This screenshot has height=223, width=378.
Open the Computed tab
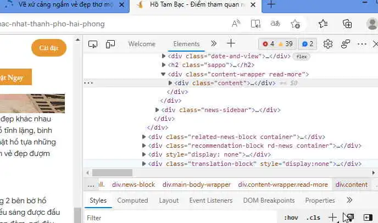[x=132, y=200]
